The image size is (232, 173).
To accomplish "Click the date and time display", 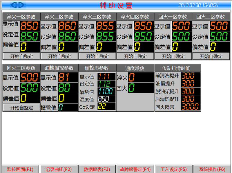I will pyautogui.click(x=198, y=5).
